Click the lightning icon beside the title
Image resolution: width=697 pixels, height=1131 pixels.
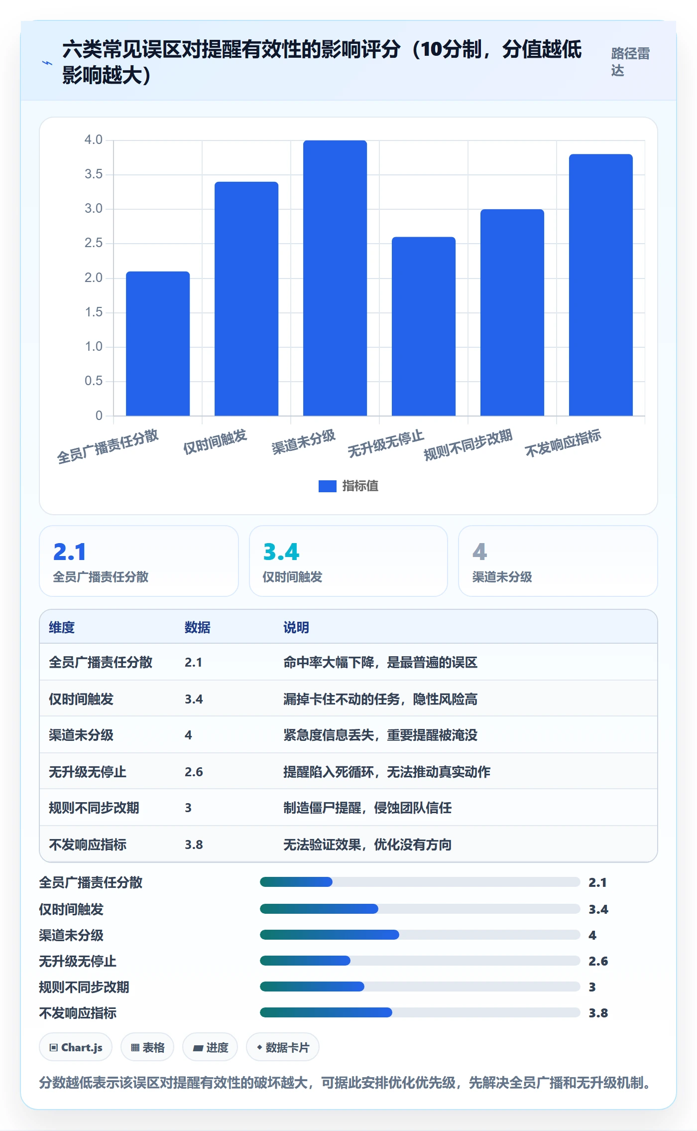[47, 63]
